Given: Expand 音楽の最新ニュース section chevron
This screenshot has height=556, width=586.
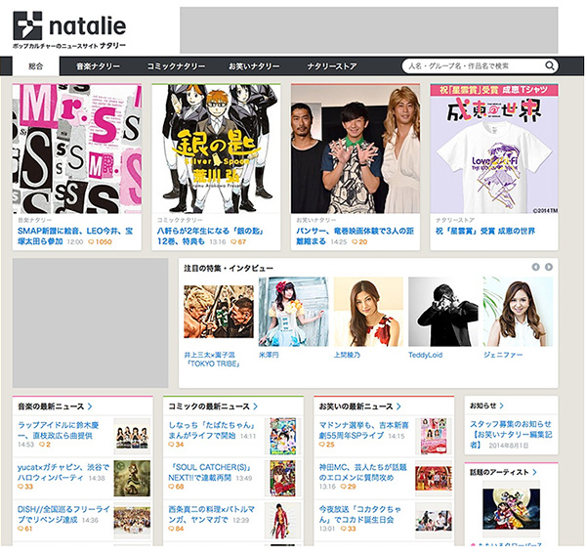Looking at the screenshot, I should (x=90, y=406).
